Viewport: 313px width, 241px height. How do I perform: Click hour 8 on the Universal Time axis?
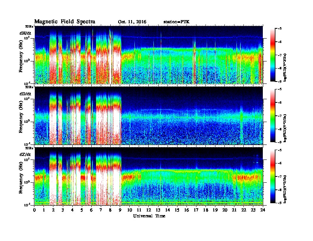110,210
